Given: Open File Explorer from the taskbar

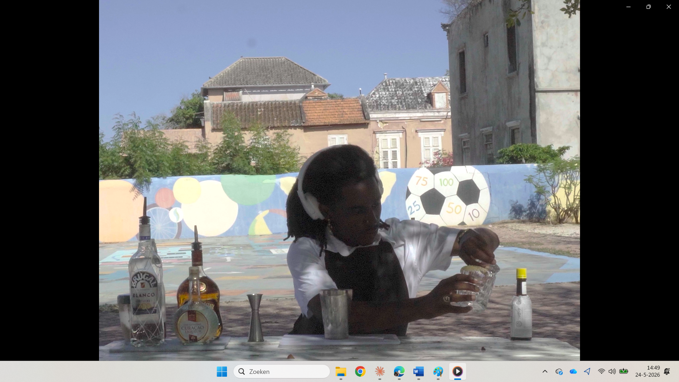Looking at the screenshot, I should click(341, 371).
